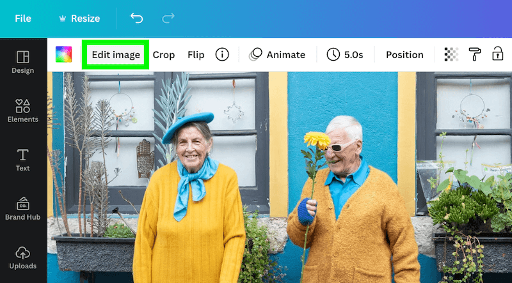Open the Animate panel
The image size is (512, 283).
(277, 54)
